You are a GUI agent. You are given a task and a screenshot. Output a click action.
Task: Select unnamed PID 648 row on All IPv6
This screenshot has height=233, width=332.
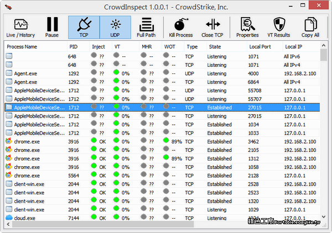click(x=162, y=56)
